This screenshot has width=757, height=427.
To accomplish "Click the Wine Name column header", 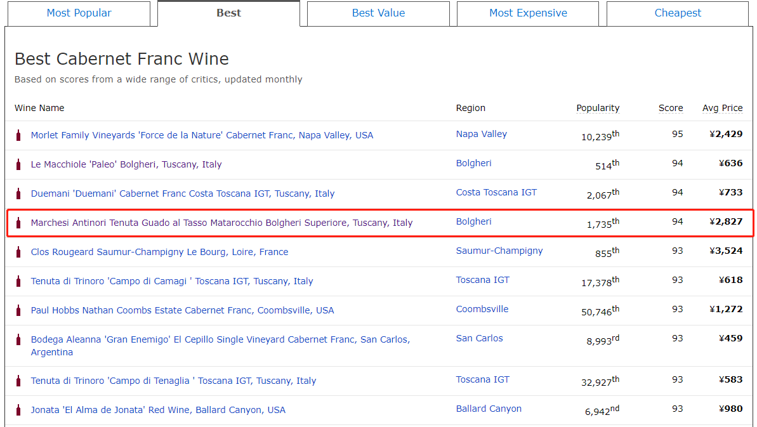I will point(39,108).
